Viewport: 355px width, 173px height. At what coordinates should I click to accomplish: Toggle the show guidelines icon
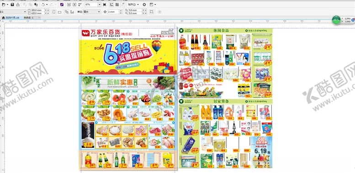pyautogui.click(x=122, y=5)
